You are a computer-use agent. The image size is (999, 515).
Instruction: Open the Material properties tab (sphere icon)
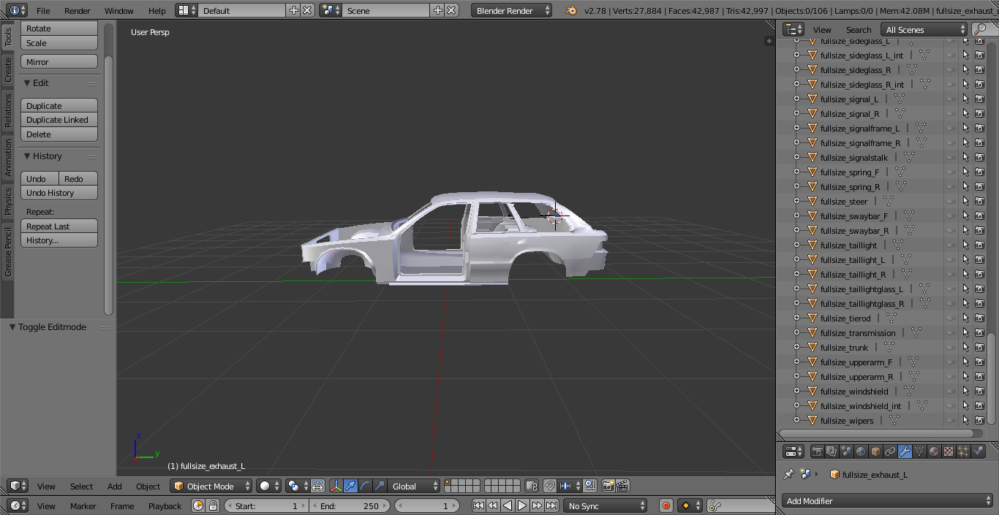[934, 451]
